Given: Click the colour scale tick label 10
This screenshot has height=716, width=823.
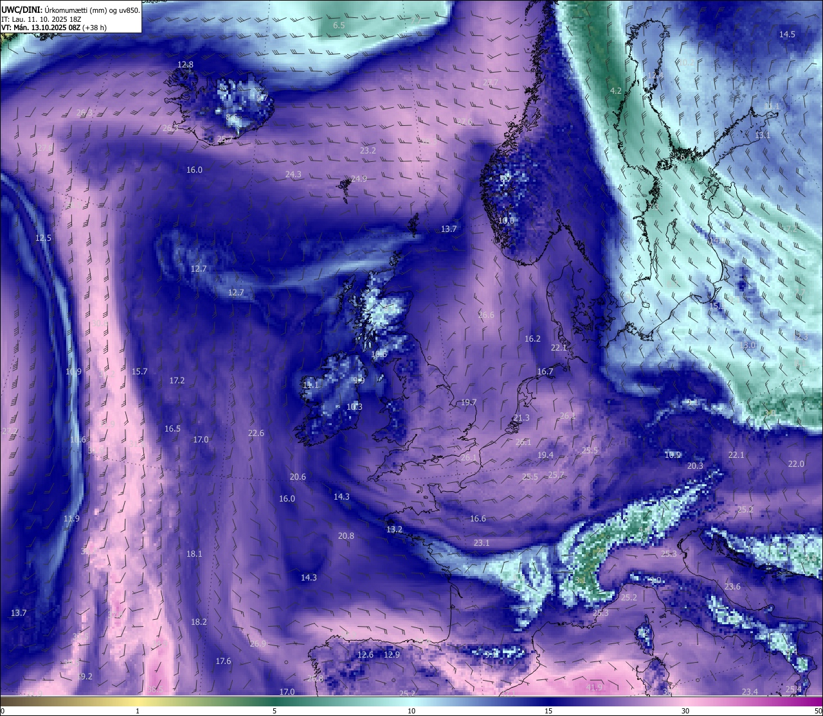Looking at the screenshot, I should tap(411, 711).
